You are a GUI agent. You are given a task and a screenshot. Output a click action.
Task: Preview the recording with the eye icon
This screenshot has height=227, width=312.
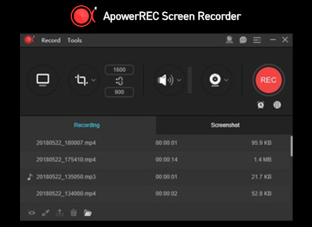[x=32, y=213]
